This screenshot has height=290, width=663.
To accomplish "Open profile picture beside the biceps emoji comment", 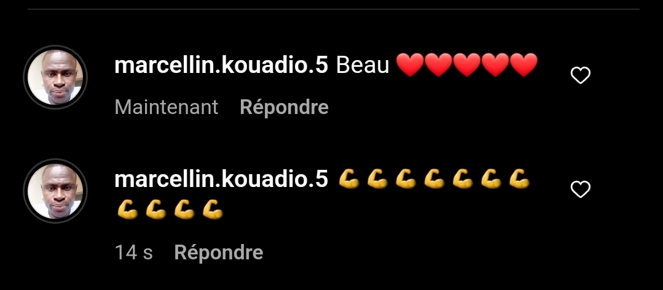I will click(x=55, y=191).
